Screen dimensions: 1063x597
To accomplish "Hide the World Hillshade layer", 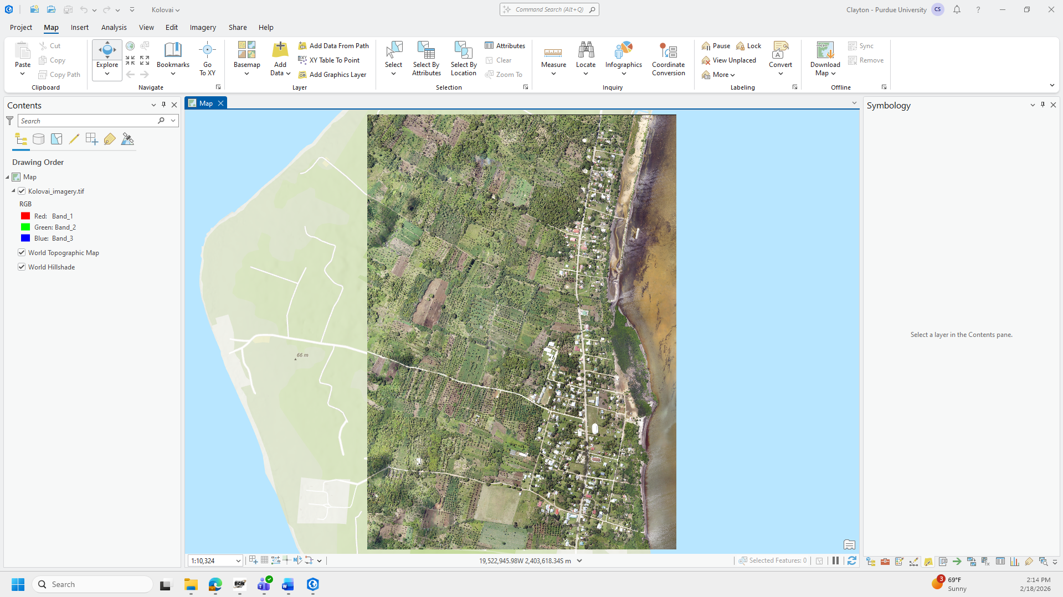I will point(22,267).
